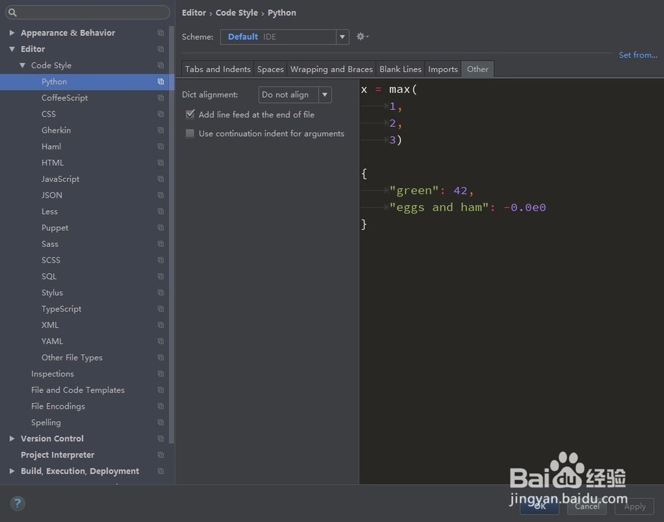The width and height of the screenshot is (664, 522).
Task: Click the copy icon next to Inspections
Action: click(161, 373)
